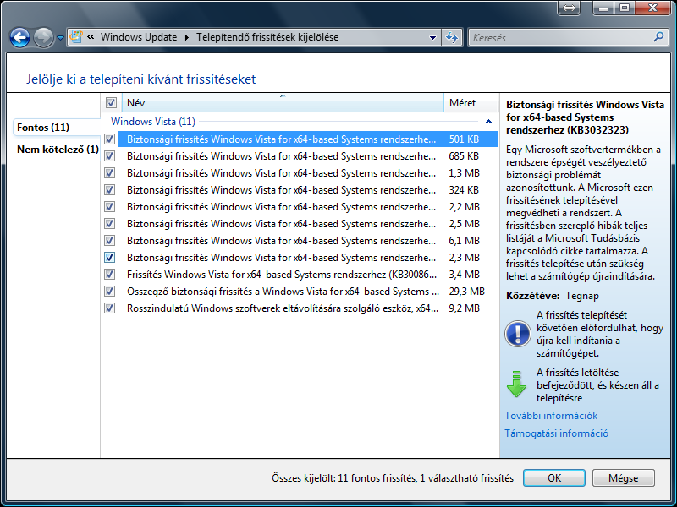Uncheck the Rosszindulatú szoftverek removal tool

110,308
